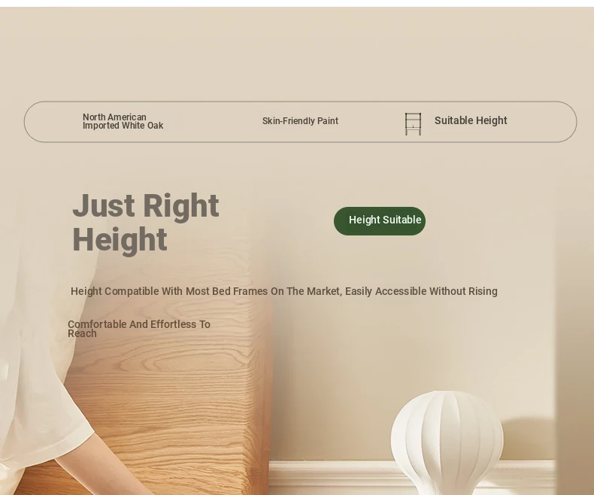Switch to the Skin-Friendly Paint feature
Screen dimensions: 594x495
300,121
